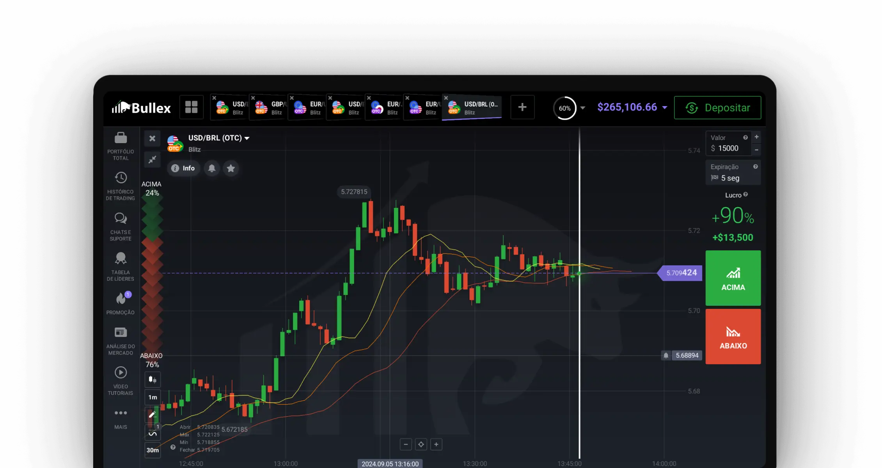Toggle the candlestick chart type button
This screenshot has height=468, width=882.
[153, 379]
